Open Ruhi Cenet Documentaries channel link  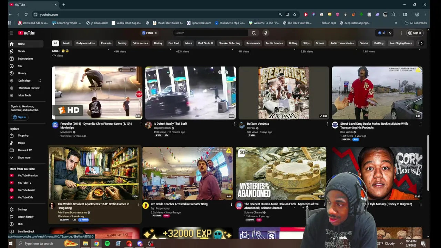click(x=72, y=213)
